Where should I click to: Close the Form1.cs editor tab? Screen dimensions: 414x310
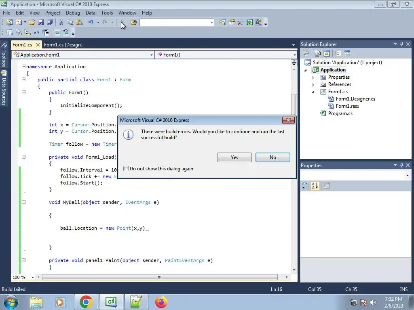click(38, 44)
